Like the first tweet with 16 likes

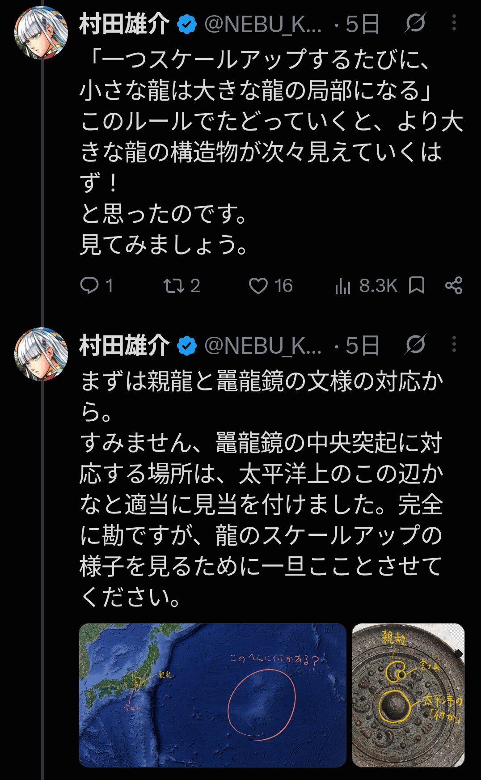coord(270,285)
